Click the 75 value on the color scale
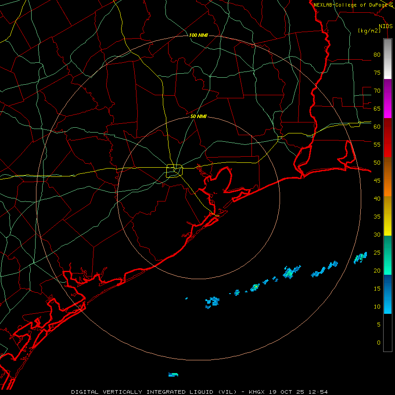 pos(377,73)
